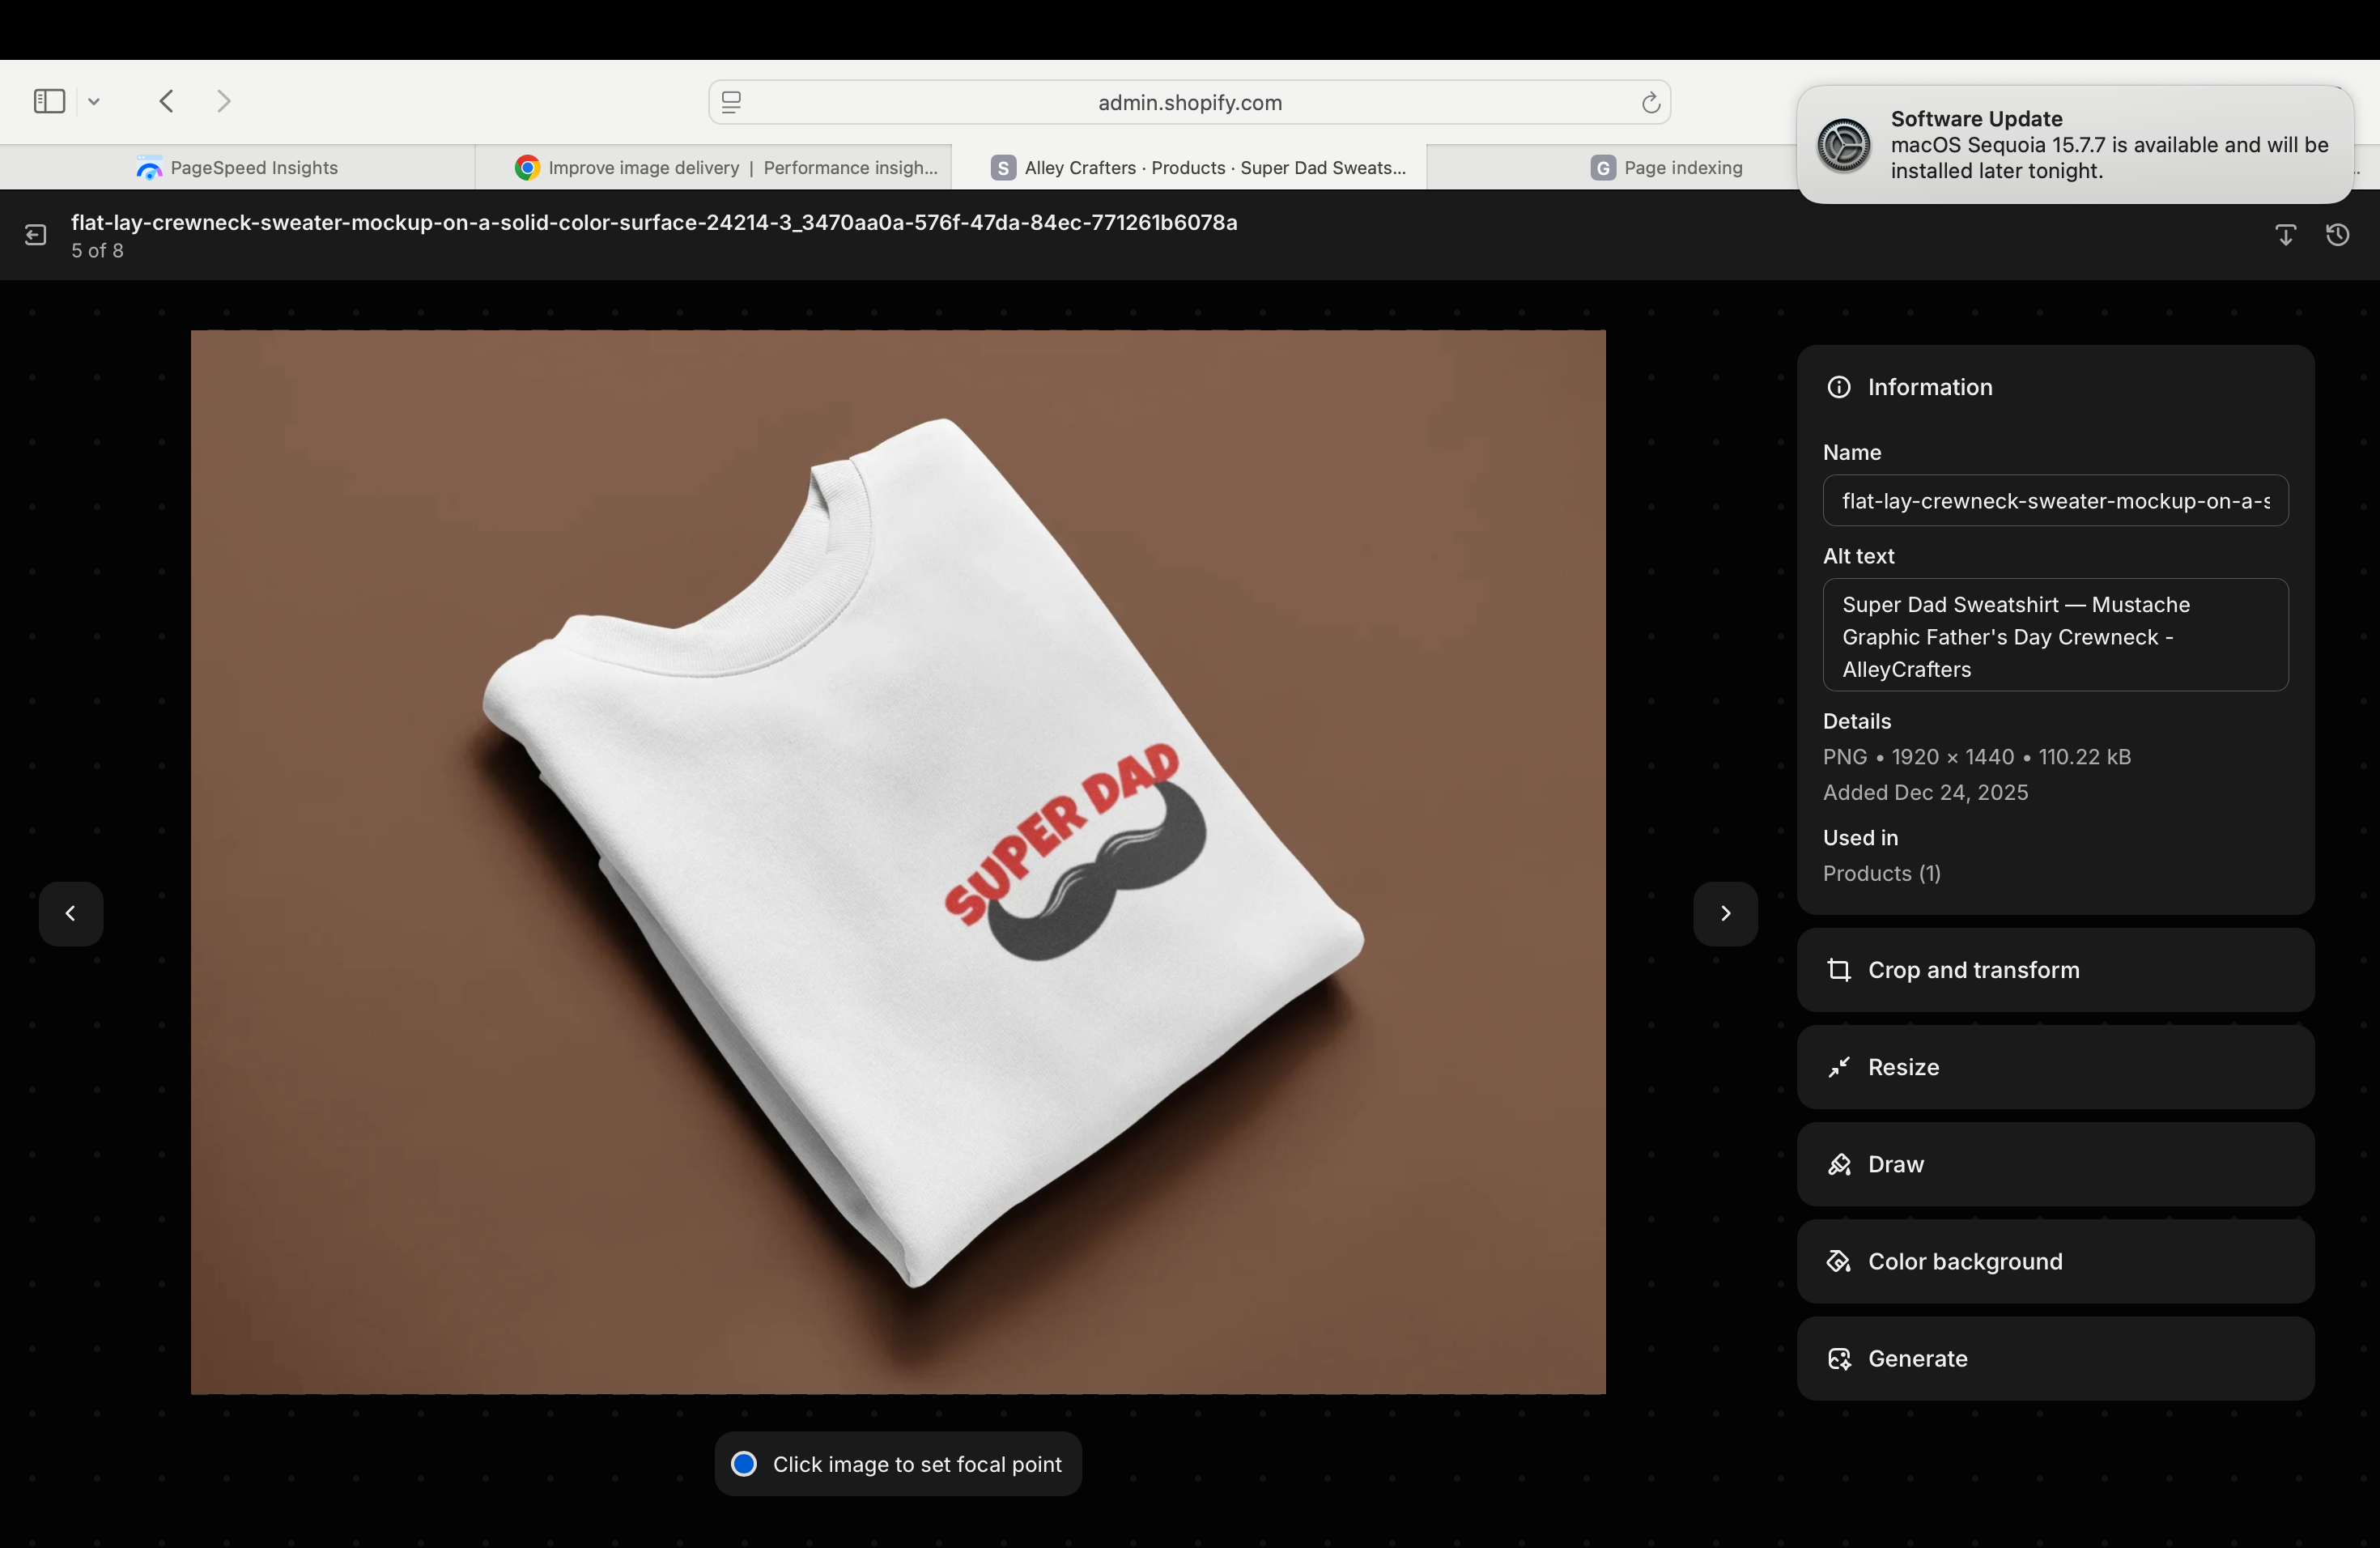The height and width of the screenshot is (1548, 2380).
Task: Click the page settings icon in the address bar
Action: 731,102
